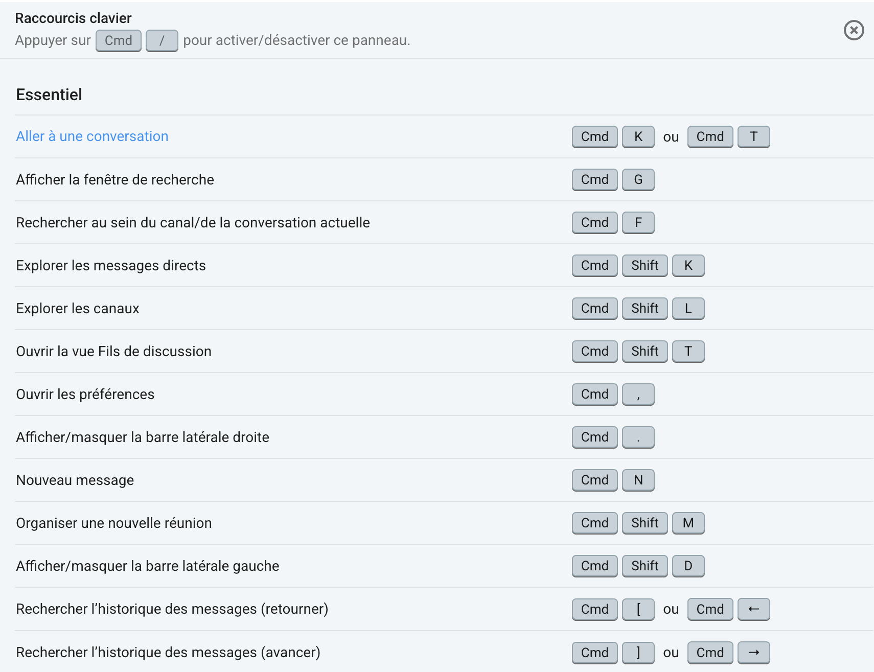Click the Cmd key badge next to K
874x672 pixels.
point(594,136)
